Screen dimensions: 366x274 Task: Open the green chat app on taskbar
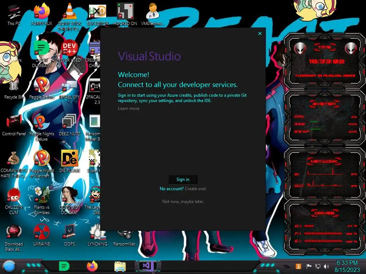coord(64,266)
